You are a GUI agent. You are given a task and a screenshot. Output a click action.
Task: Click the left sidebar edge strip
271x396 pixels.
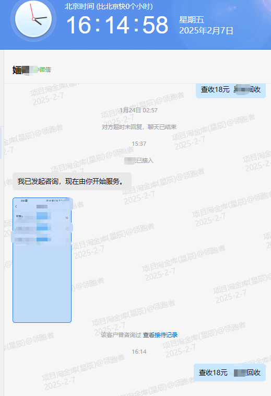(2, 222)
